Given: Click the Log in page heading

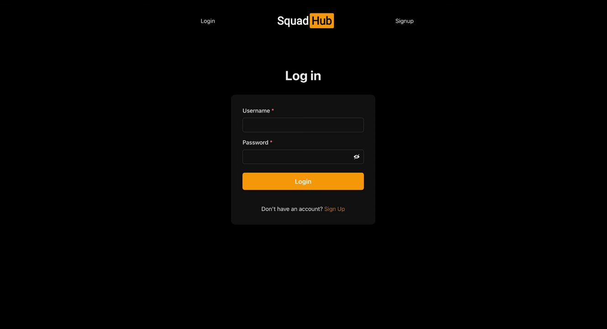Looking at the screenshot, I should pyautogui.click(x=303, y=76).
